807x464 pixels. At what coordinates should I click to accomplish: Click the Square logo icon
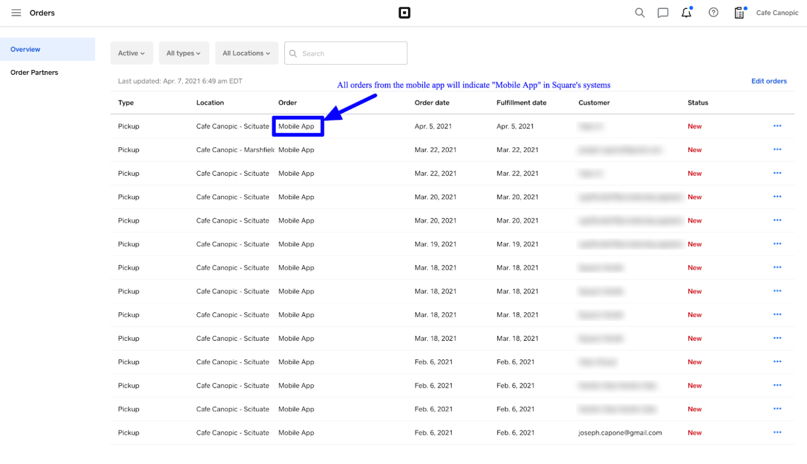(404, 13)
